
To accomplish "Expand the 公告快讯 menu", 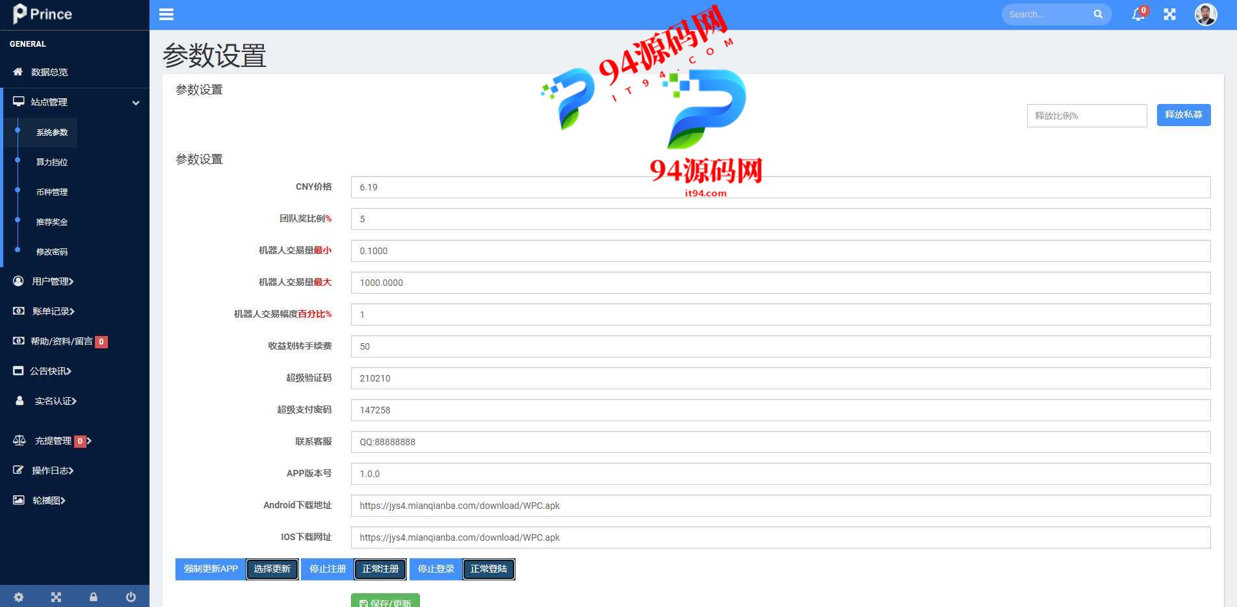I will (x=69, y=371).
